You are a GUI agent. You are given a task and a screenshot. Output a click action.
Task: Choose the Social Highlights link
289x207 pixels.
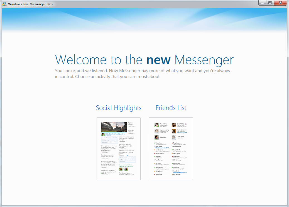(x=119, y=108)
